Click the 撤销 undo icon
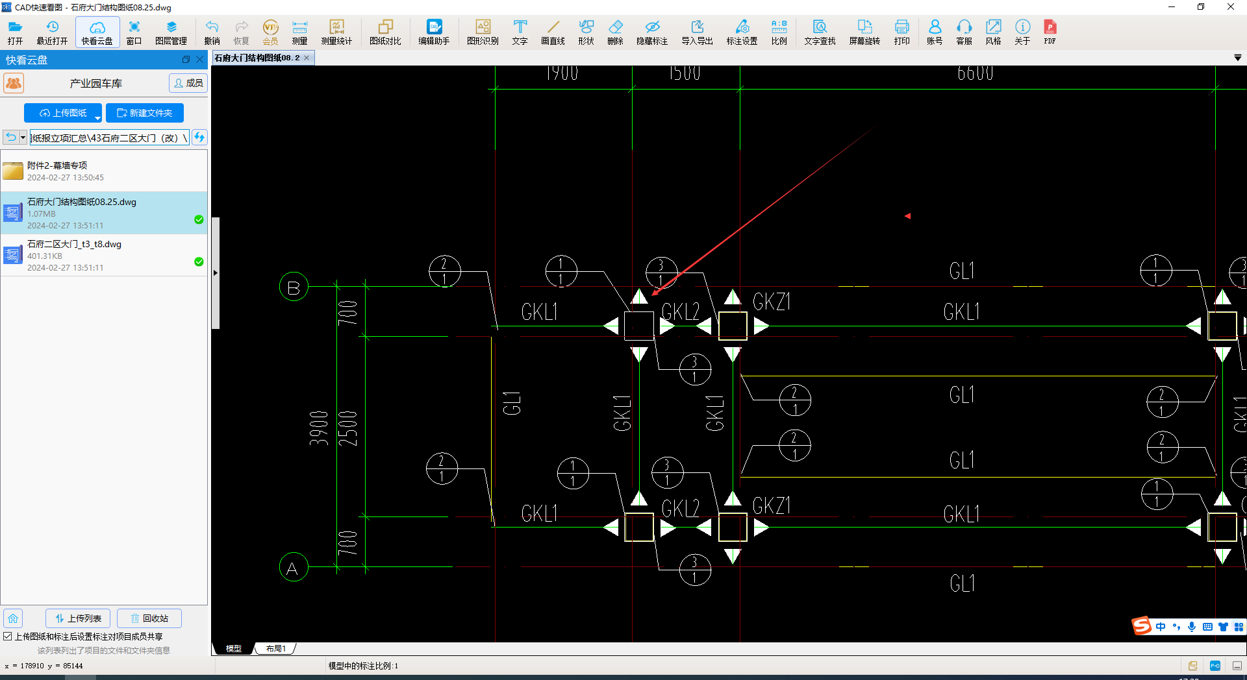Image resolution: width=1247 pixels, height=680 pixels. 212,32
